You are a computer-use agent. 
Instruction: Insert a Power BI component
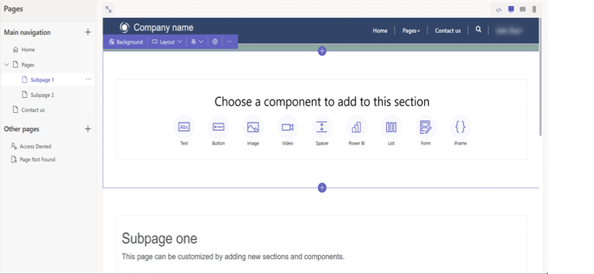356,127
